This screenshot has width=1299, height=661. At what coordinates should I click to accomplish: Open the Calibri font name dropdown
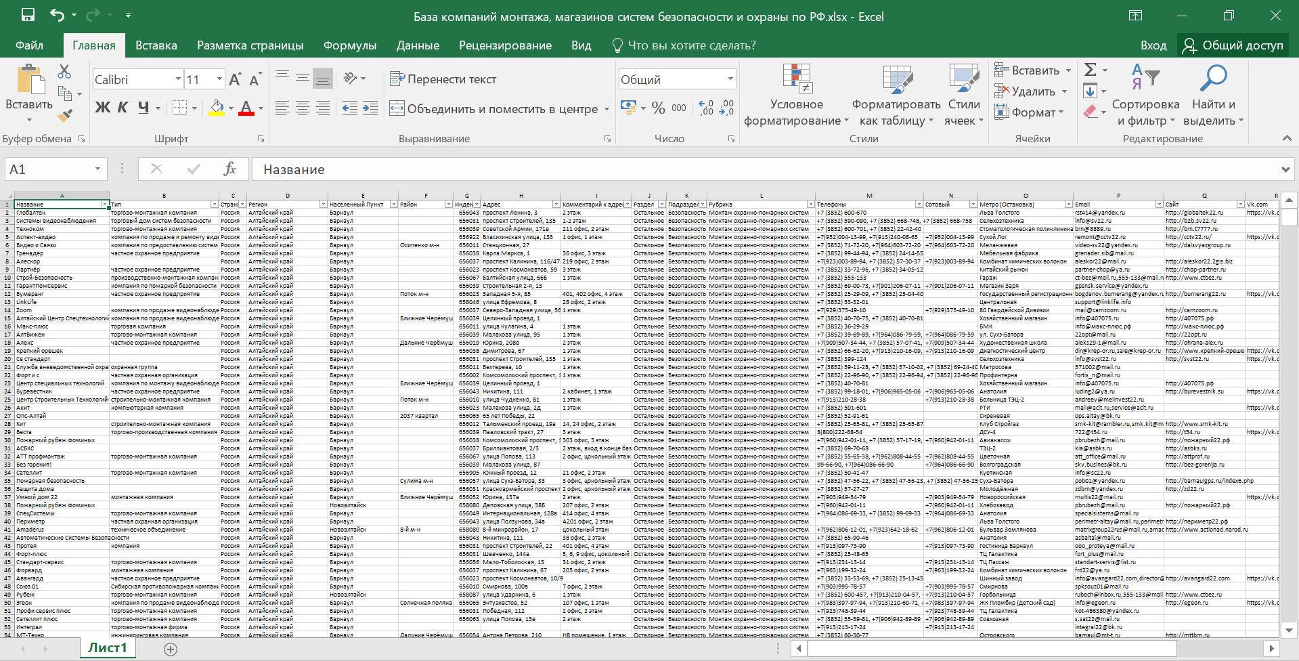click(178, 80)
